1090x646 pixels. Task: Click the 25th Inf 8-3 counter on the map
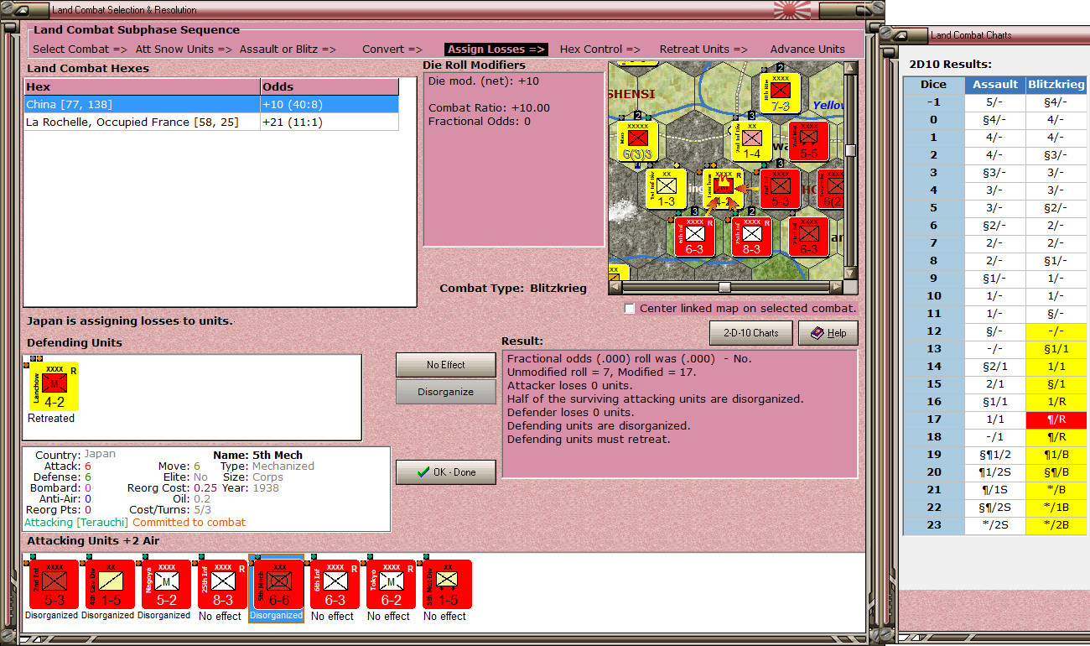[752, 237]
